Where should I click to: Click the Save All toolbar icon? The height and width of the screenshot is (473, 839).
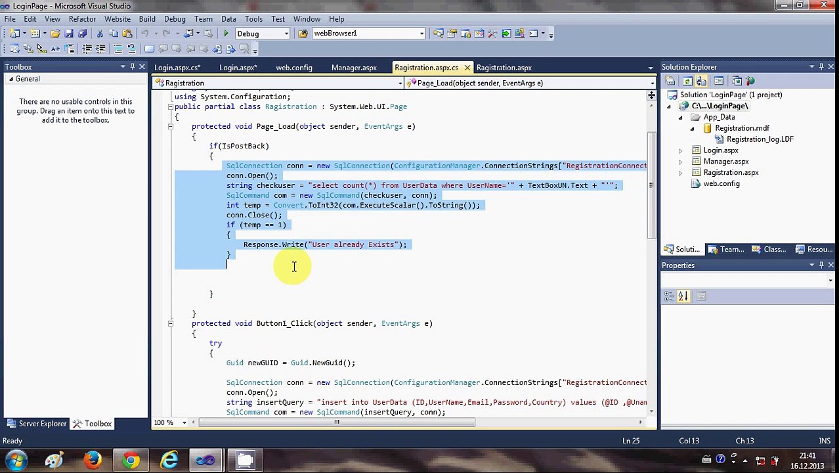[83, 34]
